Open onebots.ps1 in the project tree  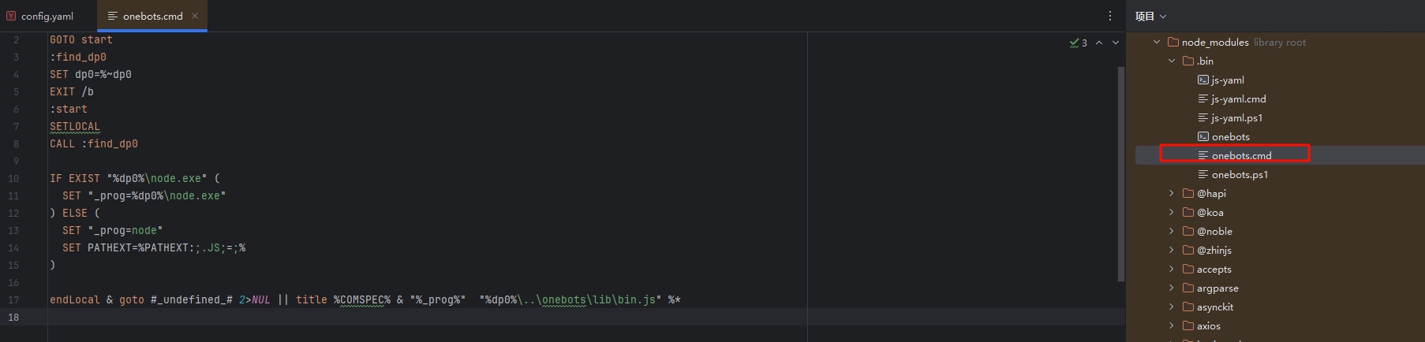(x=1240, y=174)
